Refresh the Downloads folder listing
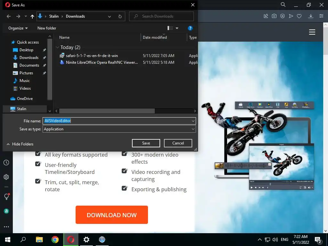Viewport: 328px width, 246px height. (120, 17)
